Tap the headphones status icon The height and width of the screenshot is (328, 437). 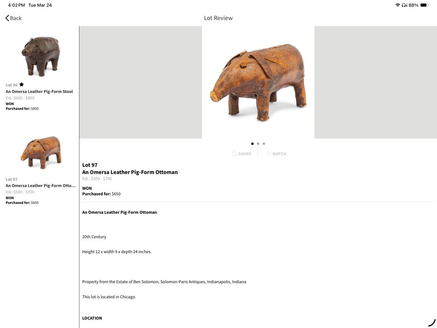coord(404,5)
